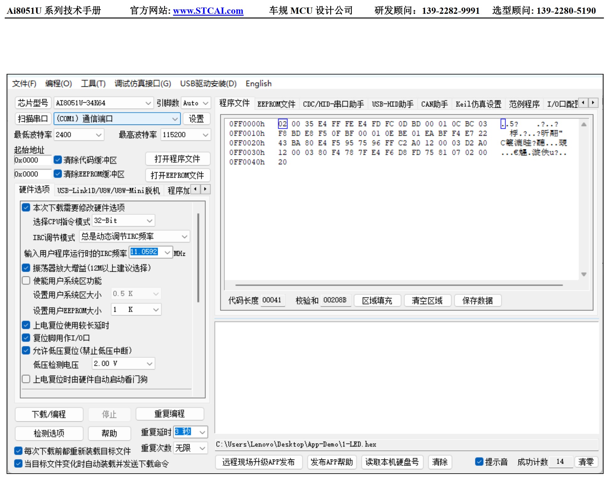613x478 pixels.
Task: Toggle 清除代码缓冲区 checkbox
Action: tap(58, 160)
